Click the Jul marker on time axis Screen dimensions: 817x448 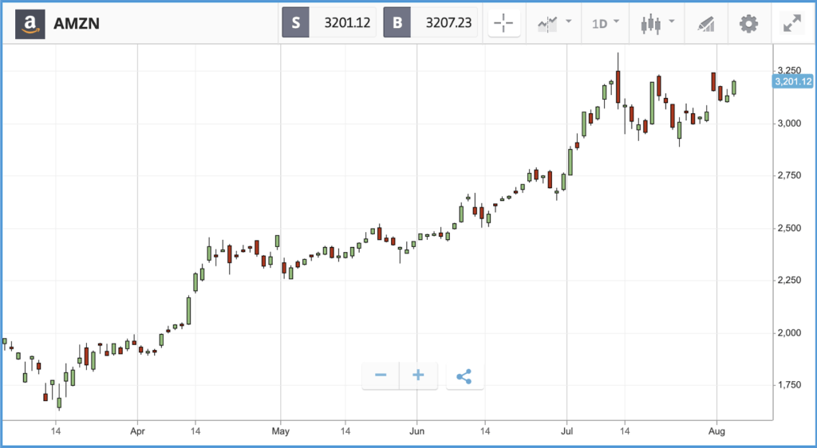pos(567,431)
